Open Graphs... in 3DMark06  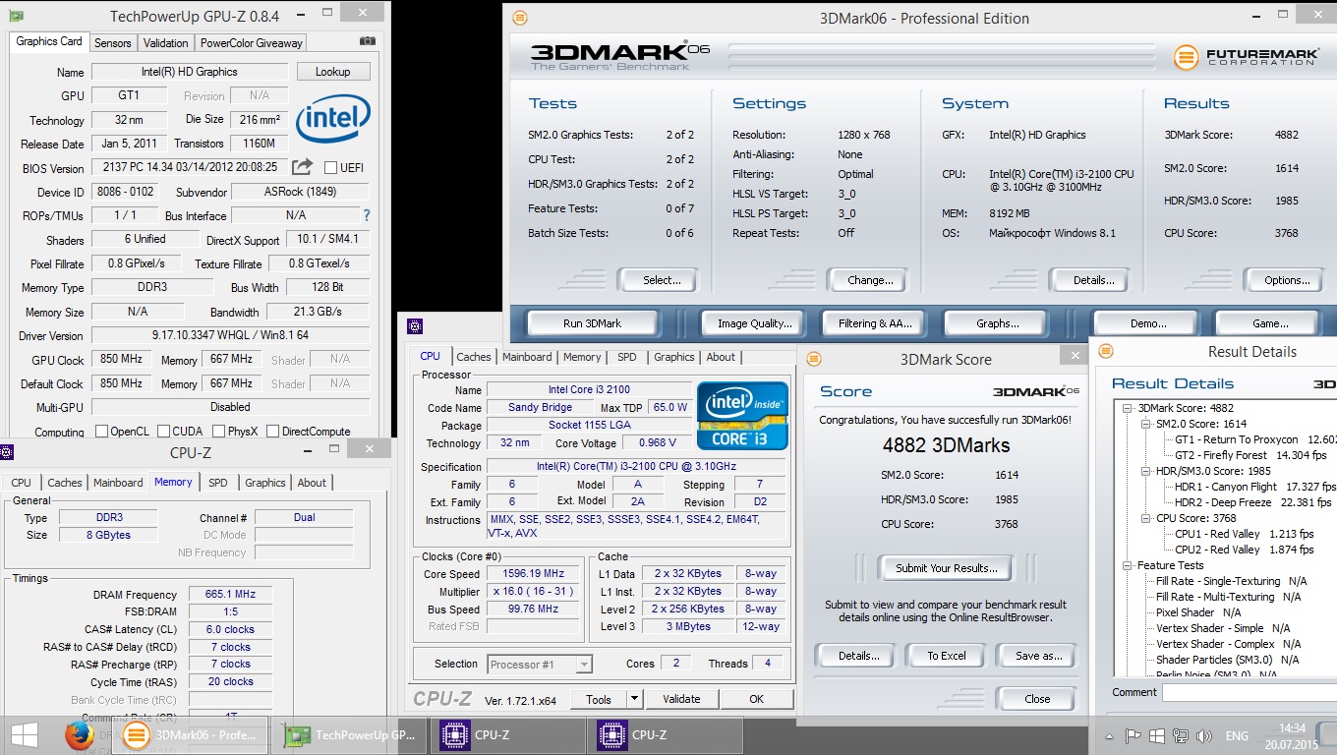997,323
